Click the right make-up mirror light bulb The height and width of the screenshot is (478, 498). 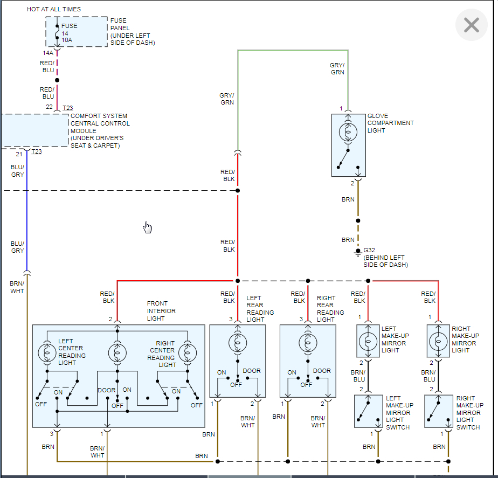(438, 342)
